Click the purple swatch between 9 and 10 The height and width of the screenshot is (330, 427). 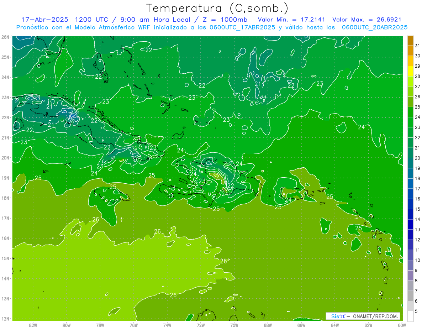(410, 266)
